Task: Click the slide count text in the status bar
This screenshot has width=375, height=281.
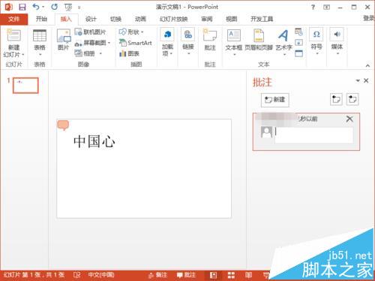Action: point(34,275)
